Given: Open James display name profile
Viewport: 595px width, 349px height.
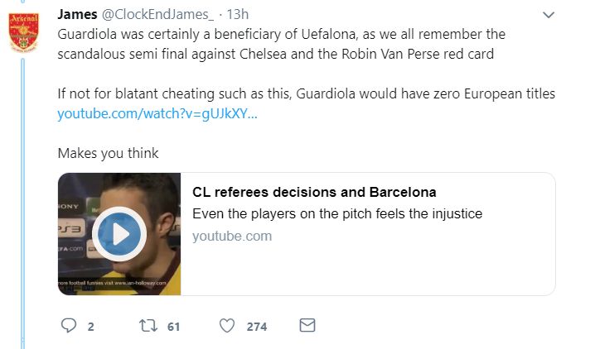Looking at the screenshot, I should (x=77, y=14).
